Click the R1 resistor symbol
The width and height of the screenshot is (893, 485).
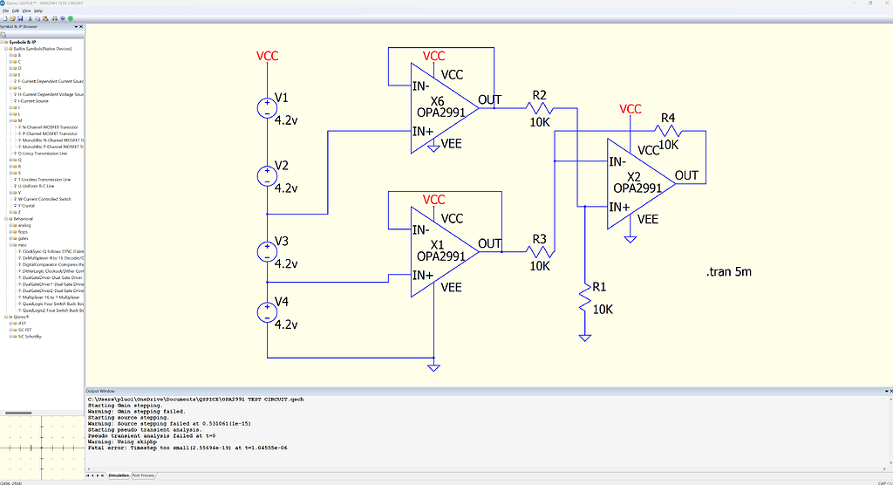[x=585, y=298]
